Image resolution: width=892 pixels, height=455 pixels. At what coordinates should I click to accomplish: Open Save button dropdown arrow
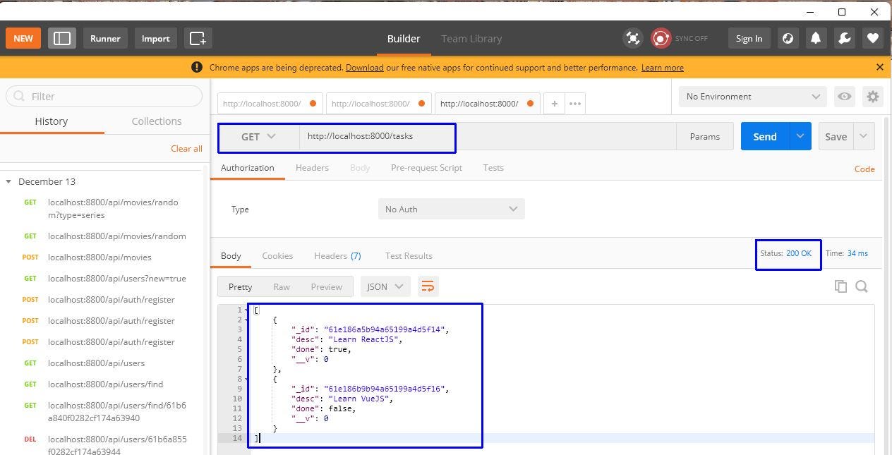863,136
